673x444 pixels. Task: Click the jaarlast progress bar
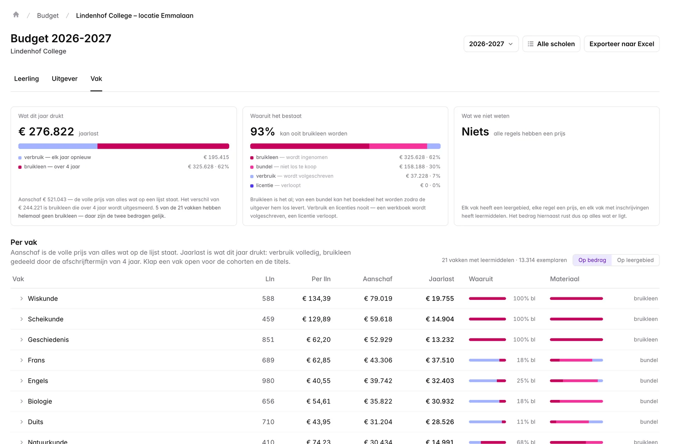pos(124,146)
